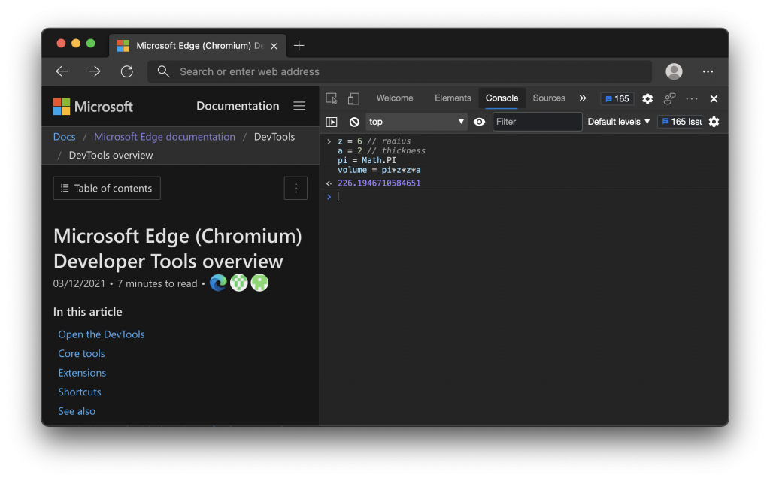Viewport: 770px width, 481px height.
Task: Click the 165 Issues link in the console toolbar
Action: [x=680, y=122]
